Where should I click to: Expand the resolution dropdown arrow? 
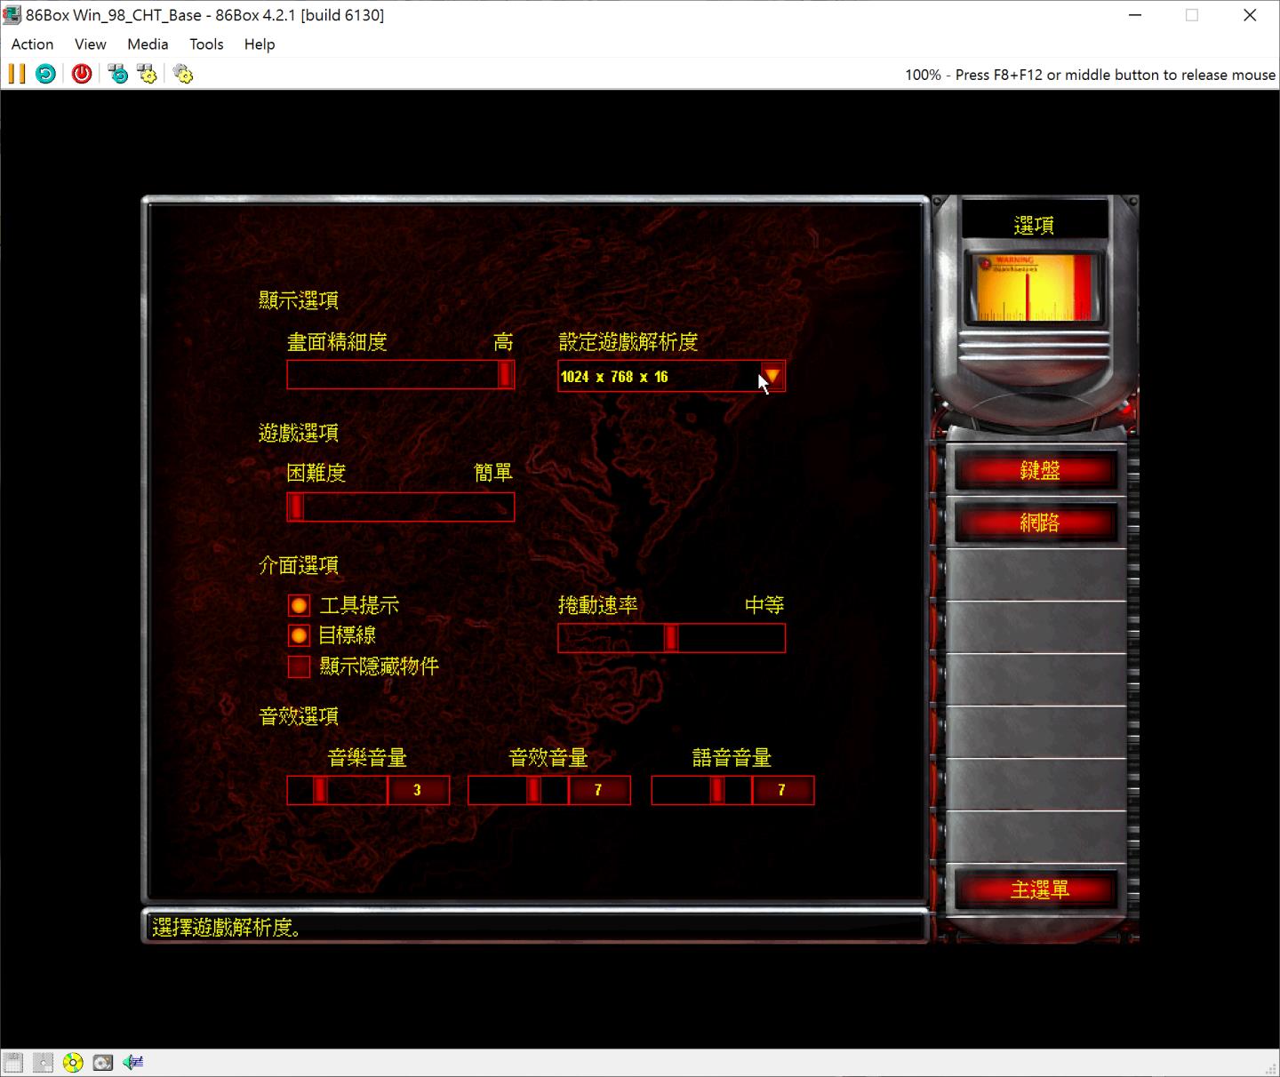(x=772, y=376)
